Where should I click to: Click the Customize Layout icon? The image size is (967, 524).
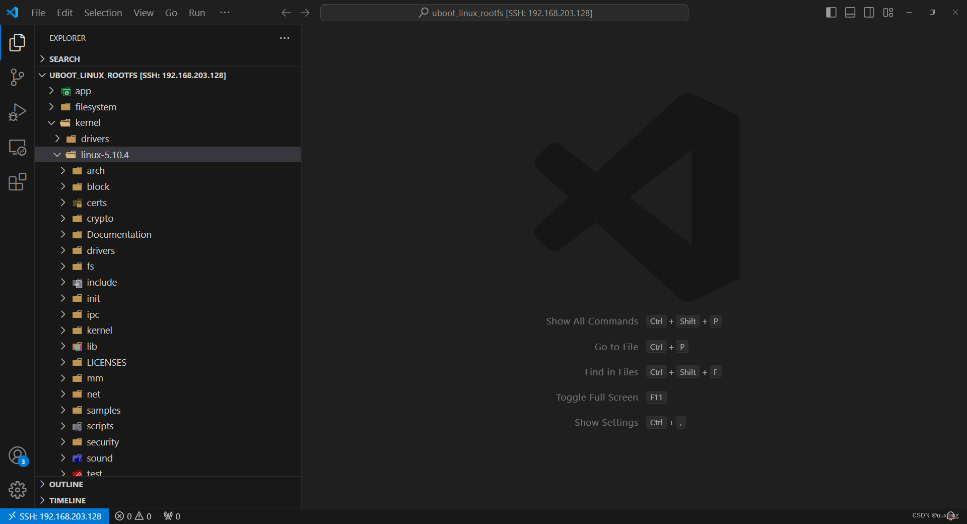pos(888,12)
